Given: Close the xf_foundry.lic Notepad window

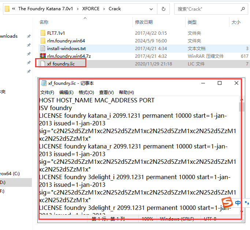Looking at the screenshot, I should (236, 83).
